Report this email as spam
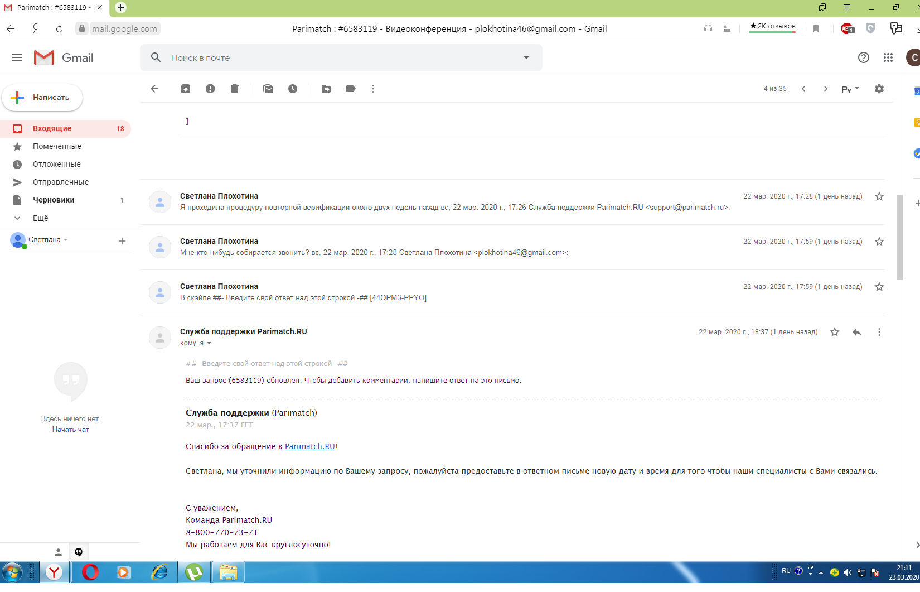Image resolution: width=920 pixels, height=592 pixels. (210, 89)
